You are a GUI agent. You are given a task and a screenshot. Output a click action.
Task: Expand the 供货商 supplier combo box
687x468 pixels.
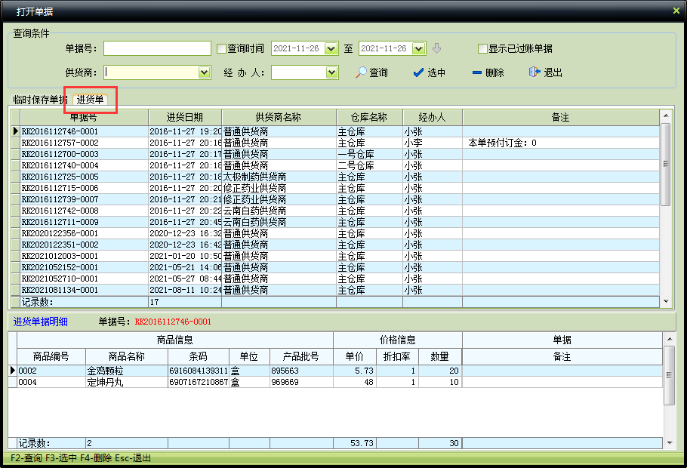click(x=204, y=72)
